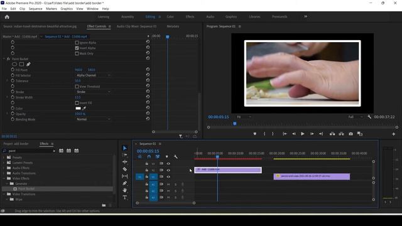Enable the View Threshold checkbox
The height and width of the screenshot is (226, 402).
77,87
